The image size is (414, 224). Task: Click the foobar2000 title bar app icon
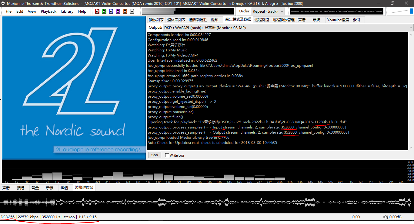point(3,3)
